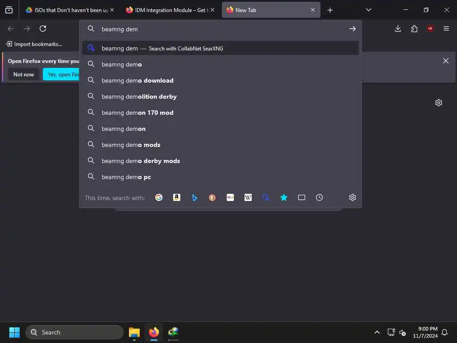Open the Extensions puzzle icon
The height and width of the screenshot is (343, 457).
click(414, 29)
